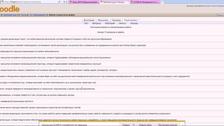Image resolution: width=224 pixels, height=126 pixels.
Task: Open the search dropdown arrow in address bar
Action: point(62,2)
